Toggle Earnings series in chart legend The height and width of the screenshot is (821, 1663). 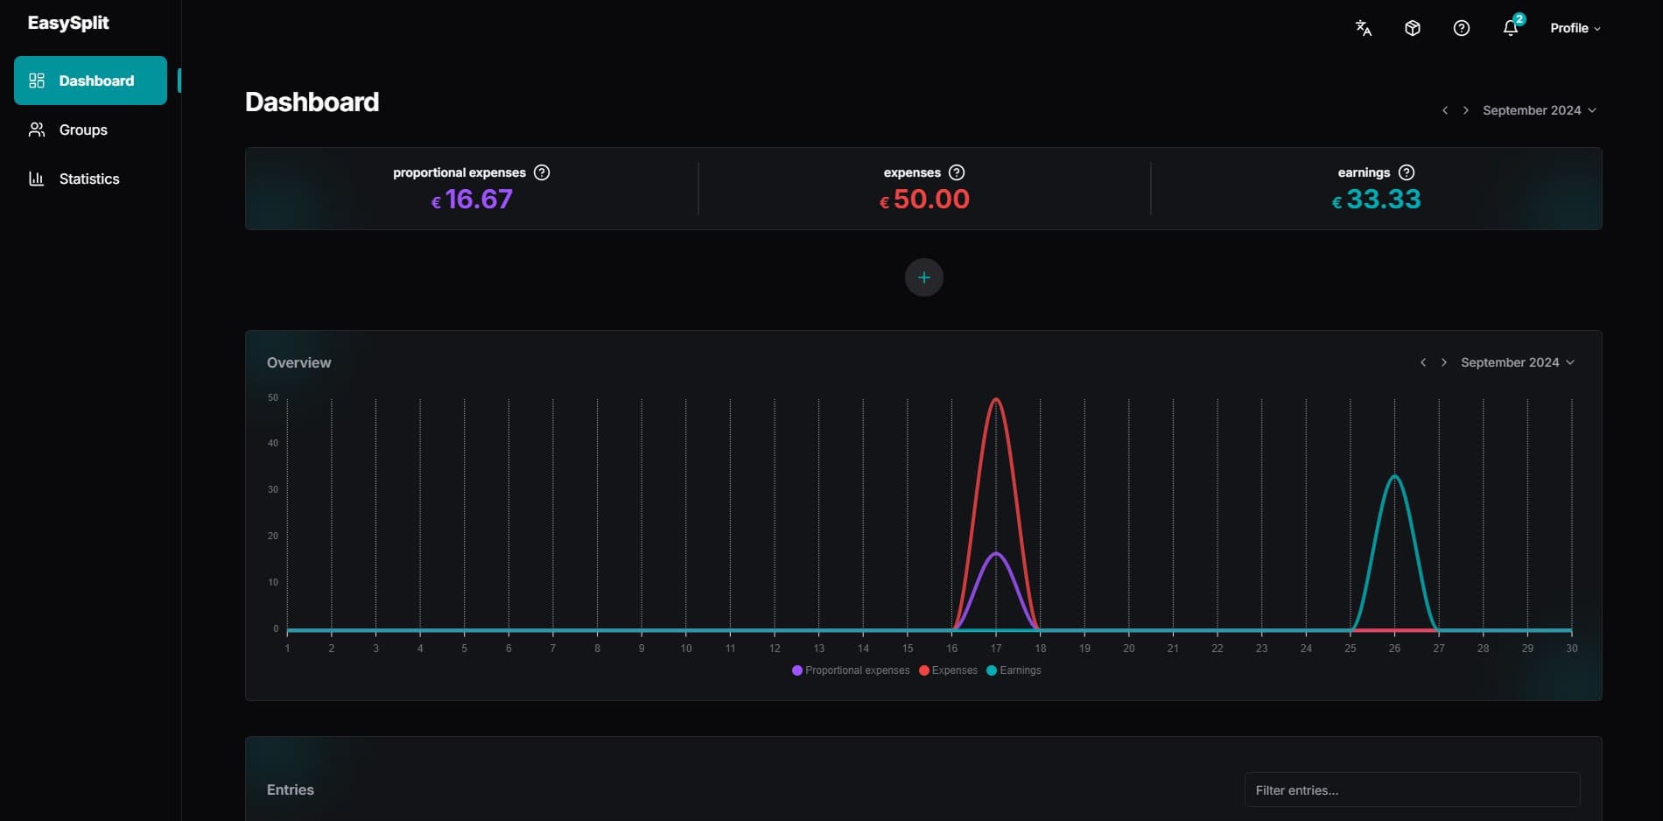point(1014,670)
